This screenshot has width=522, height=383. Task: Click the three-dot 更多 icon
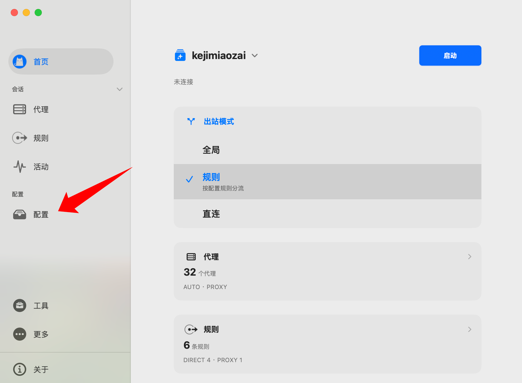(19, 334)
